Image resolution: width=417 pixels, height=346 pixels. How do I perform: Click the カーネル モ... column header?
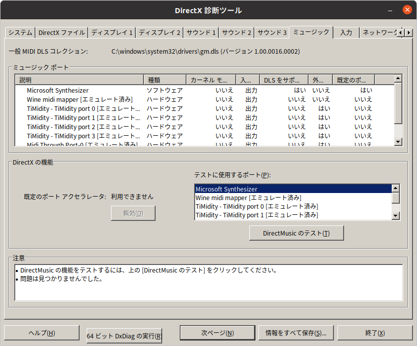tap(211, 80)
